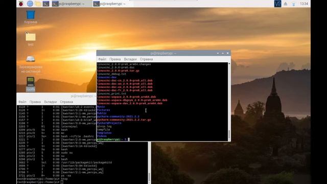Open Справка menu in back terminal
The height and width of the screenshot is (184, 327).
point(66,102)
